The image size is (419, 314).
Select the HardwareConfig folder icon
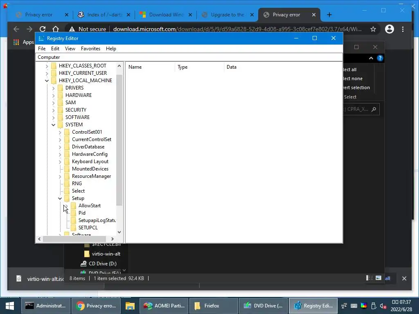click(x=67, y=154)
